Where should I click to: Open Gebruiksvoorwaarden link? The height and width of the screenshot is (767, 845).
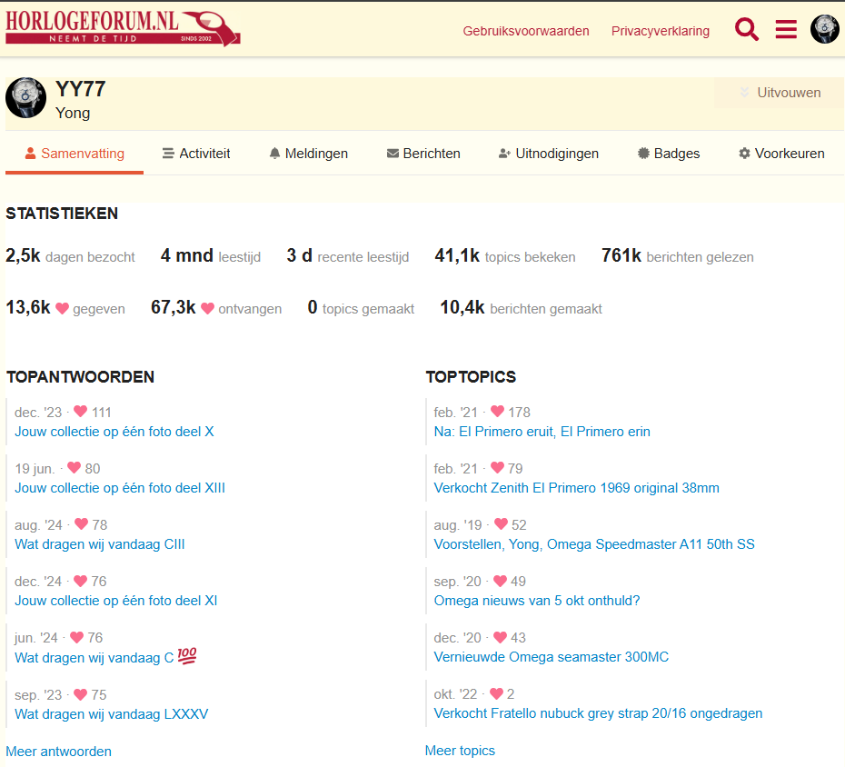pyautogui.click(x=526, y=31)
